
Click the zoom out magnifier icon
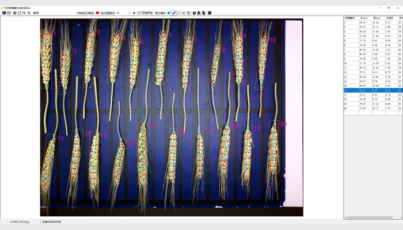tap(28, 13)
